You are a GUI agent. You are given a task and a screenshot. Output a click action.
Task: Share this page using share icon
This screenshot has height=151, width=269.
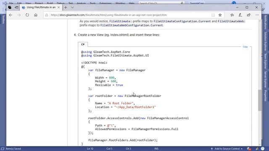click(x=248, y=15)
